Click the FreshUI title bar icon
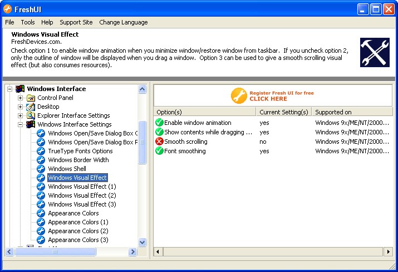Image resolution: width=398 pixels, height=272 pixels. (7, 9)
